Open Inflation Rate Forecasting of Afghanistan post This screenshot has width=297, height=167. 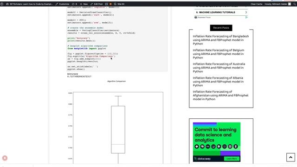coord(220,96)
